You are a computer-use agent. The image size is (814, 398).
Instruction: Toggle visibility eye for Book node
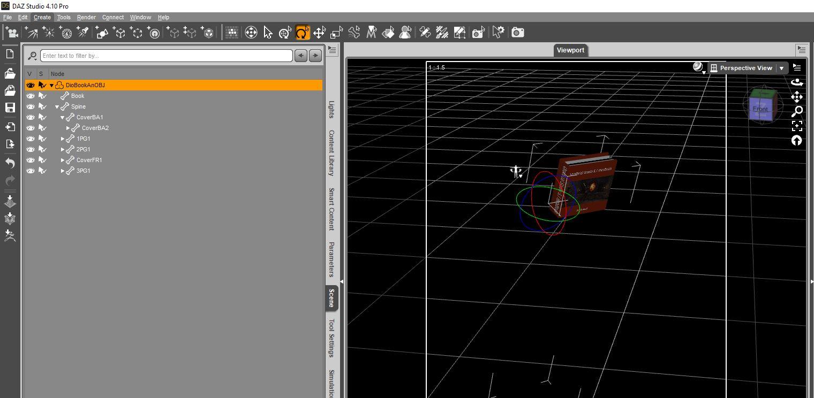point(31,96)
